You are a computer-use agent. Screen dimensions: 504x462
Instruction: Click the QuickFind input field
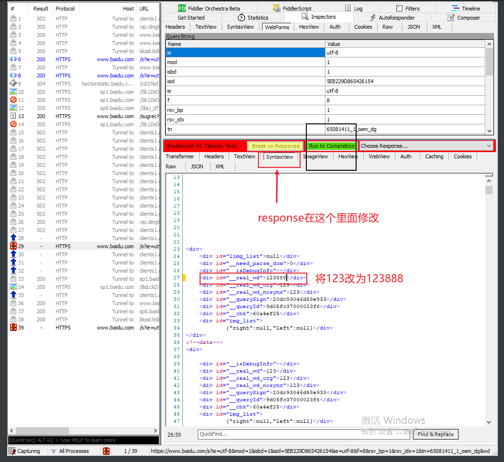(x=304, y=434)
